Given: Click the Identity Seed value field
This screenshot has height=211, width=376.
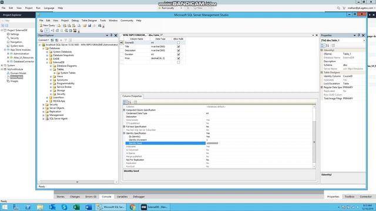Looking at the screenshot, I should click(x=259, y=143).
